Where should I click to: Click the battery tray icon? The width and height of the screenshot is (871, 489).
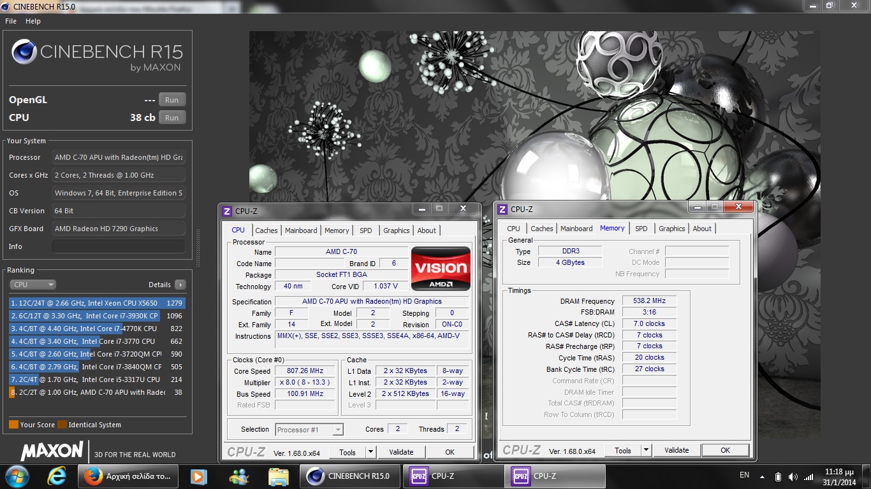(x=778, y=477)
